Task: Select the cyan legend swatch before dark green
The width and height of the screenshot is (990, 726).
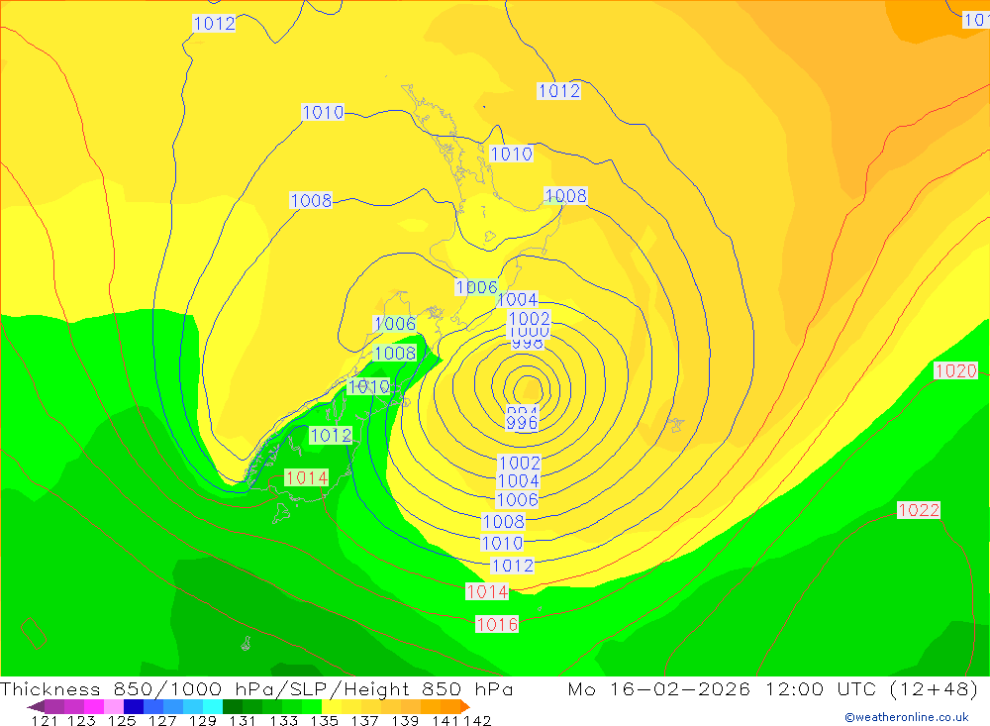Action: point(213,706)
